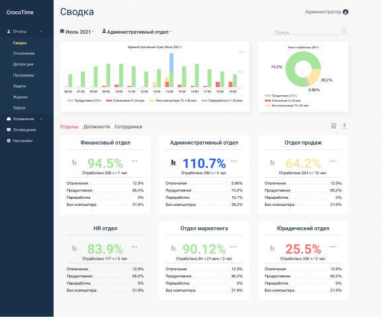Viewport: 382px width, 317px height.
Task: Open Журнал report
Action: coord(20,97)
